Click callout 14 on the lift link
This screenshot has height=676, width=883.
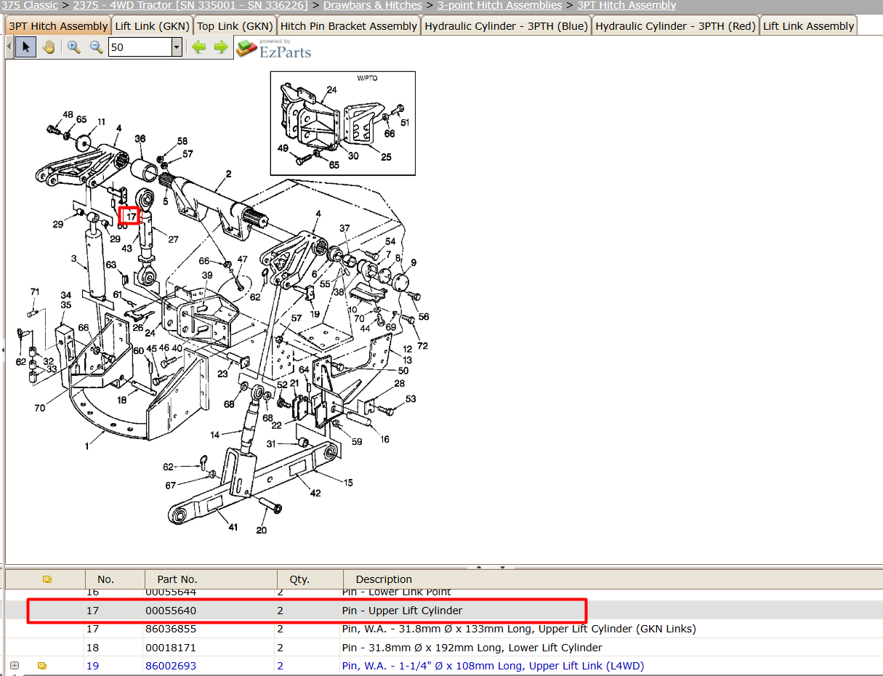215,435
